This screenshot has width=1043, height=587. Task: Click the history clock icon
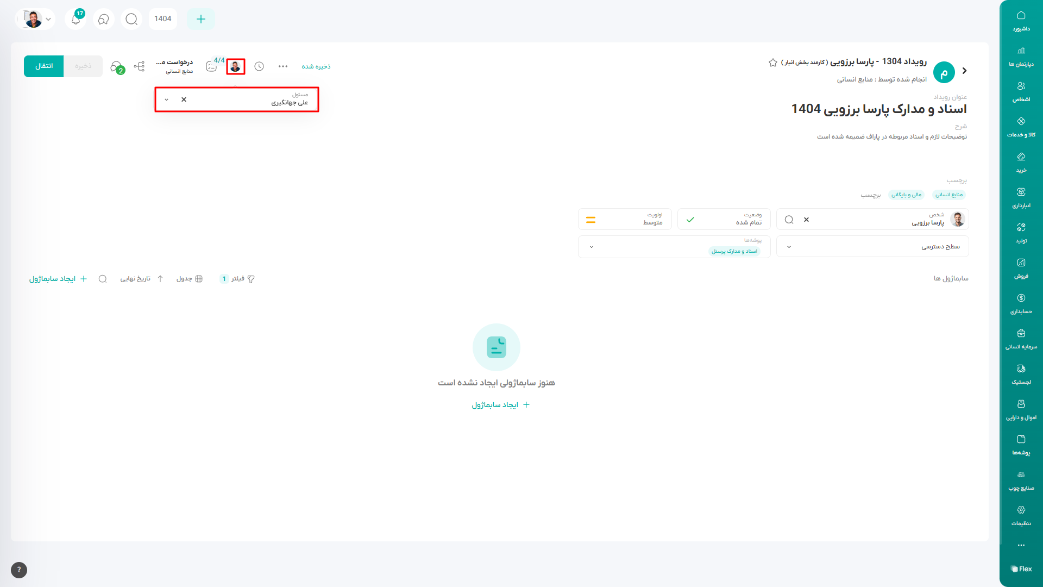(259, 66)
